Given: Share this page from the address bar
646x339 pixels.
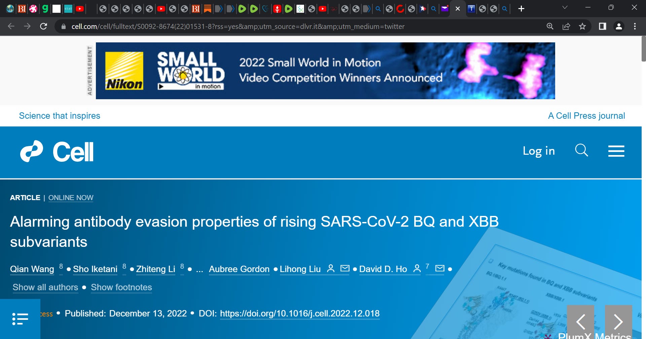Looking at the screenshot, I should (x=566, y=26).
